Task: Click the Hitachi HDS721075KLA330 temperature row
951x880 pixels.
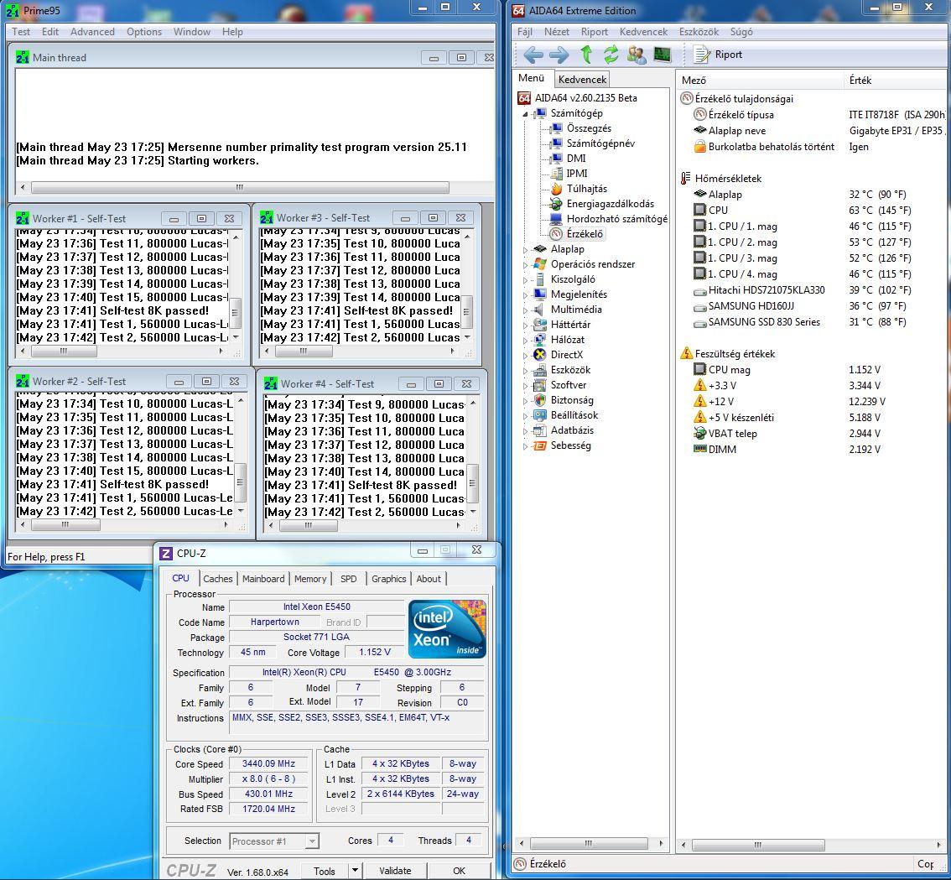Action: (x=813, y=290)
